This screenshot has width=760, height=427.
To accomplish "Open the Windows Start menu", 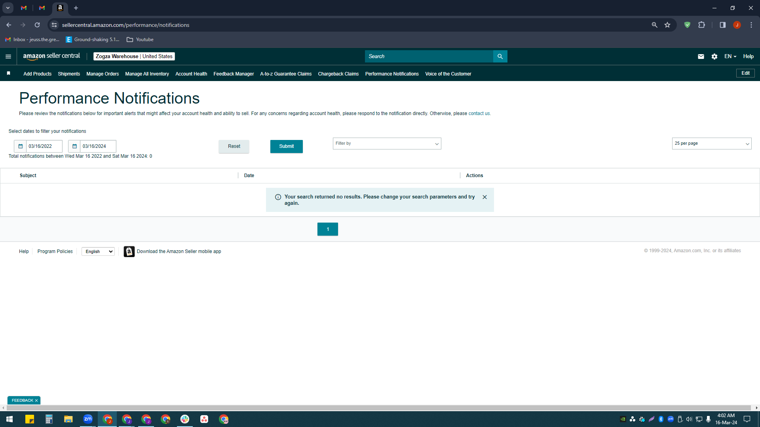I will 9,419.
